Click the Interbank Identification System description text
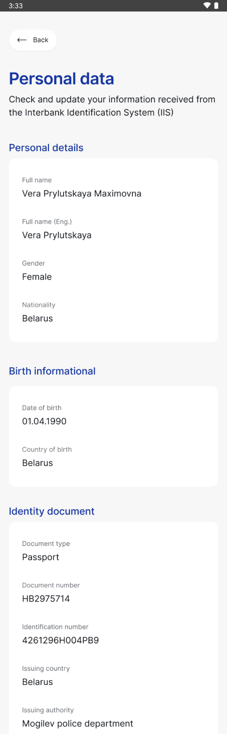 [x=112, y=106]
